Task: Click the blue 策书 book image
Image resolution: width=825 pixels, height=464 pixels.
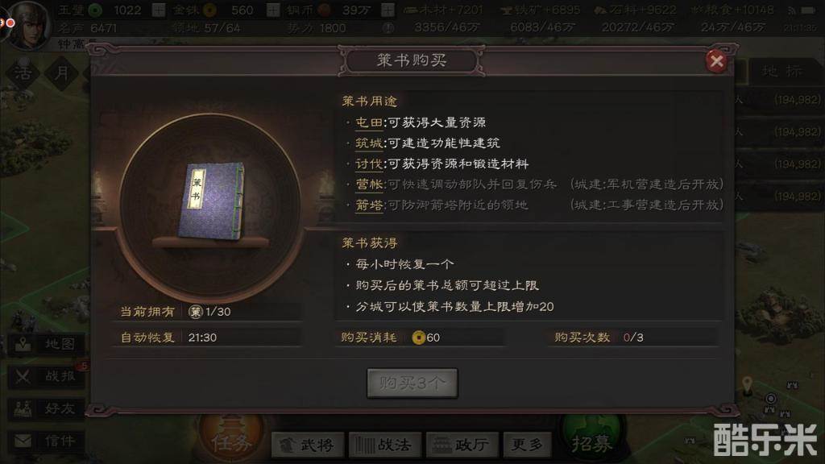Action: click(x=212, y=201)
